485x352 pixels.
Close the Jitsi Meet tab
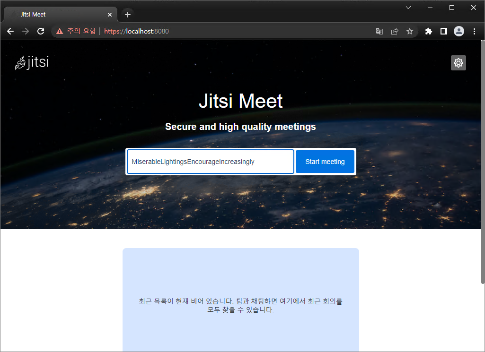(x=109, y=15)
